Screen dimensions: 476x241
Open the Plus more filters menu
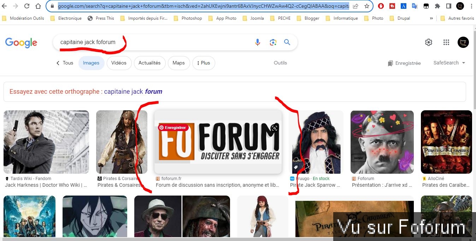point(203,63)
